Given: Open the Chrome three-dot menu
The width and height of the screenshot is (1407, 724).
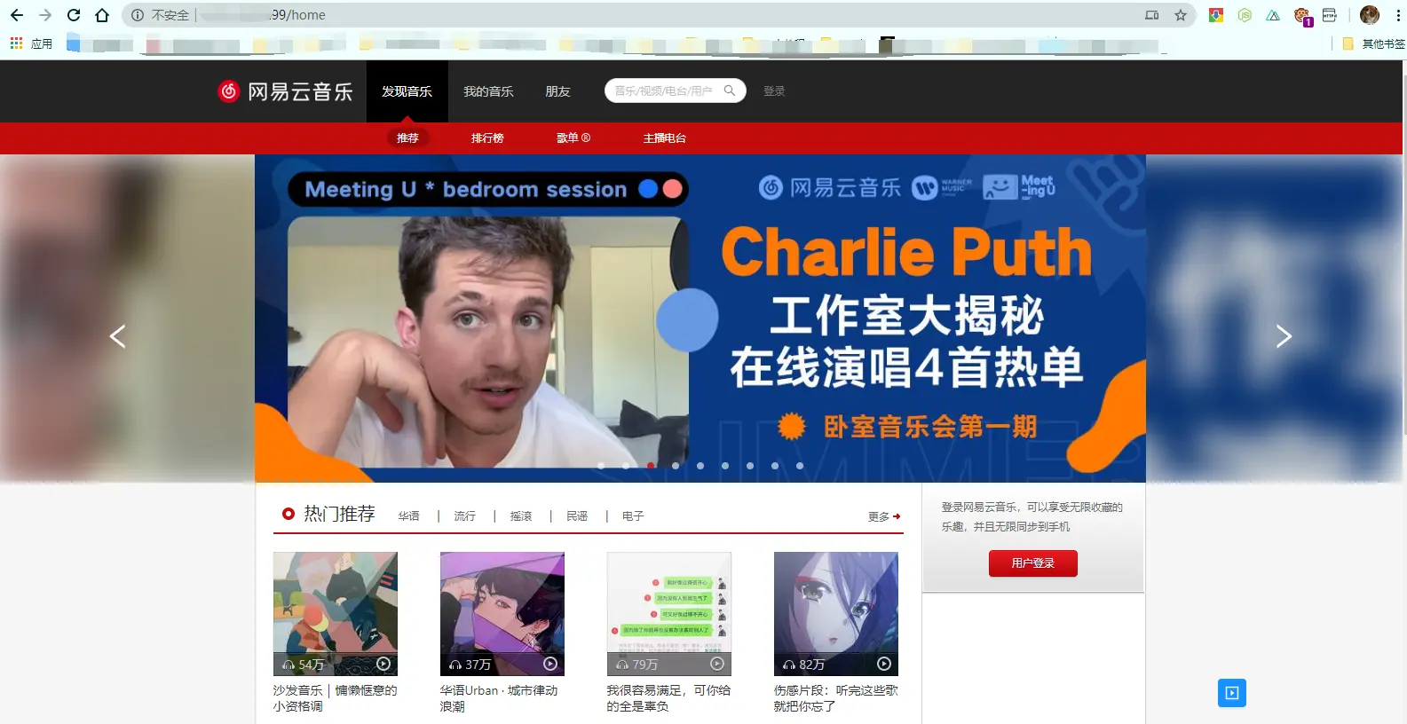Looking at the screenshot, I should [x=1397, y=15].
